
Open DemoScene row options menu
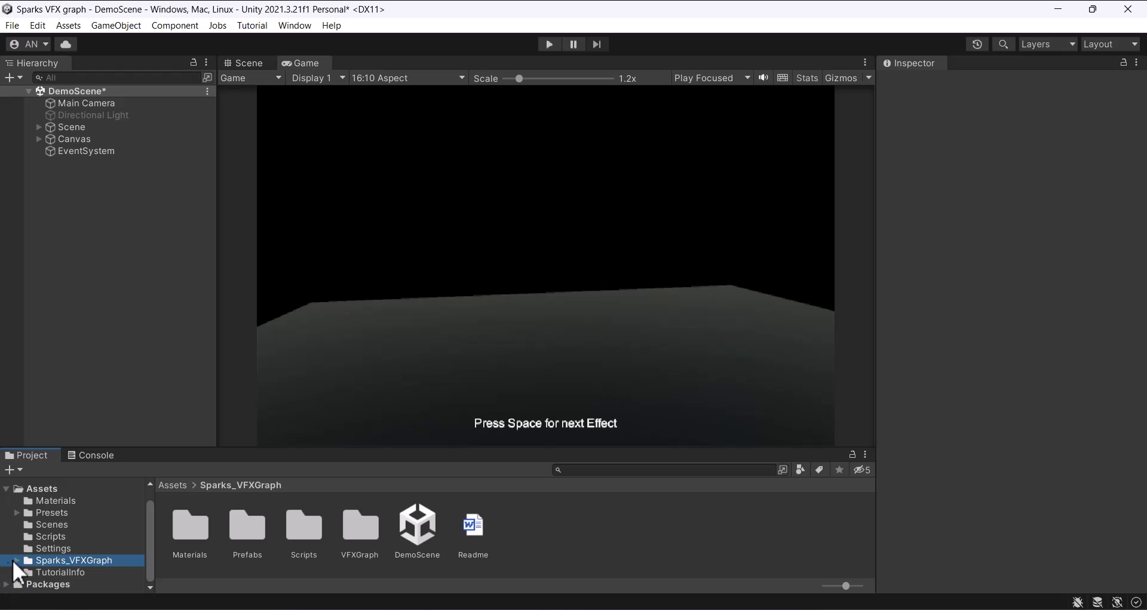point(207,91)
